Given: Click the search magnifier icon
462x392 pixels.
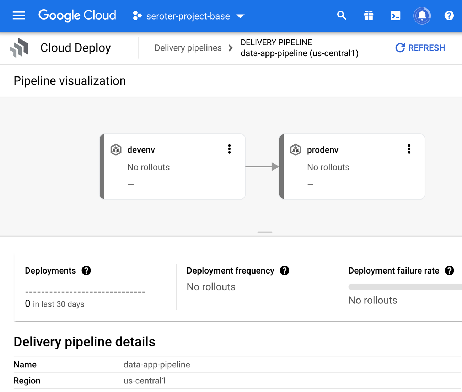Looking at the screenshot, I should point(342,16).
